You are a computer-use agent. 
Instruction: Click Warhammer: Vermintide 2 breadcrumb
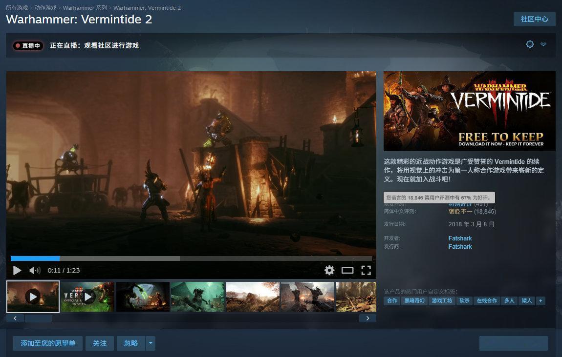click(147, 7)
